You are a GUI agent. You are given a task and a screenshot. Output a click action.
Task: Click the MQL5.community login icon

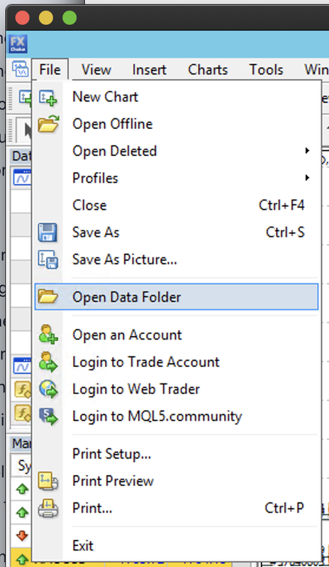point(48,416)
